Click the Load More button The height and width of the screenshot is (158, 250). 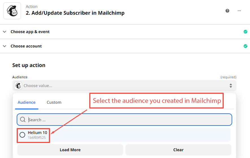[x=70, y=150]
